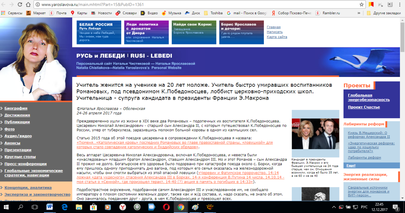The width and height of the screenshot is (405, 213).
Task: Open the БЕЛАЯ РОССИЯ banner
Action: pyautogui.click(x=99, y=32)
